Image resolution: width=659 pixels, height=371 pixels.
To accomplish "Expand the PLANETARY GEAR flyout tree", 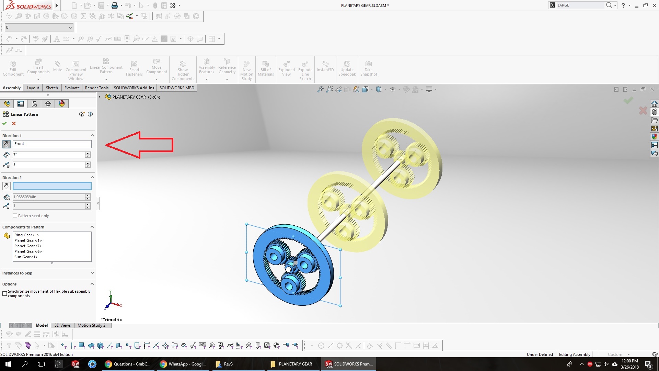I will (100, 97).
